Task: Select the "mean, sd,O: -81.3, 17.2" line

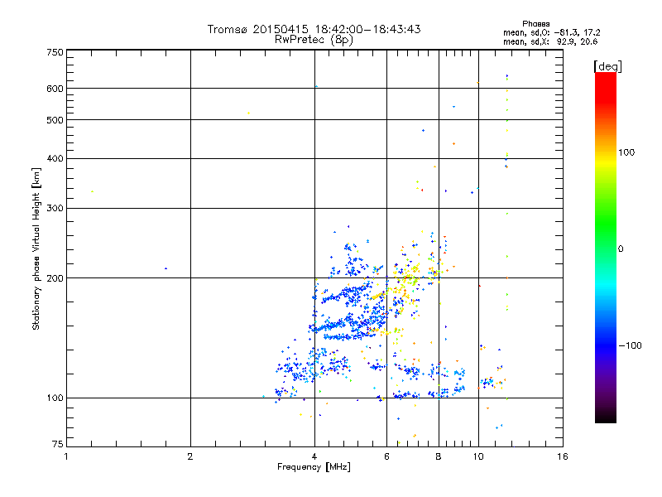Action: pyautogui.click(x=551, y=32)
